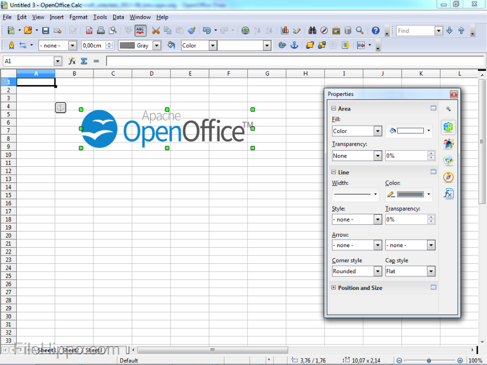Expand the Position and Size section
This screenshot has width=487, height=365.
pyautogui.click(x=334, y=287)
